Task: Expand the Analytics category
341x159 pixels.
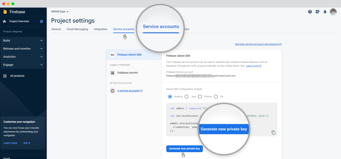Action: 23,57
